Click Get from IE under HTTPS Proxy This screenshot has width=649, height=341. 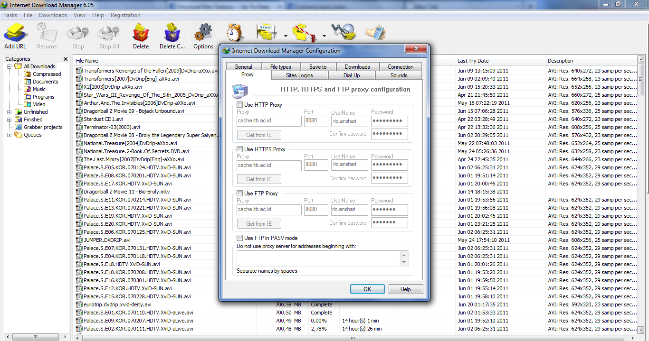[259, 179]
